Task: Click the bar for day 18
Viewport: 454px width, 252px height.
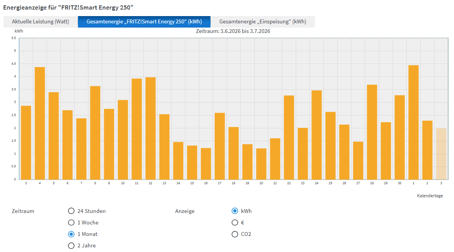Action: point(234,153)
